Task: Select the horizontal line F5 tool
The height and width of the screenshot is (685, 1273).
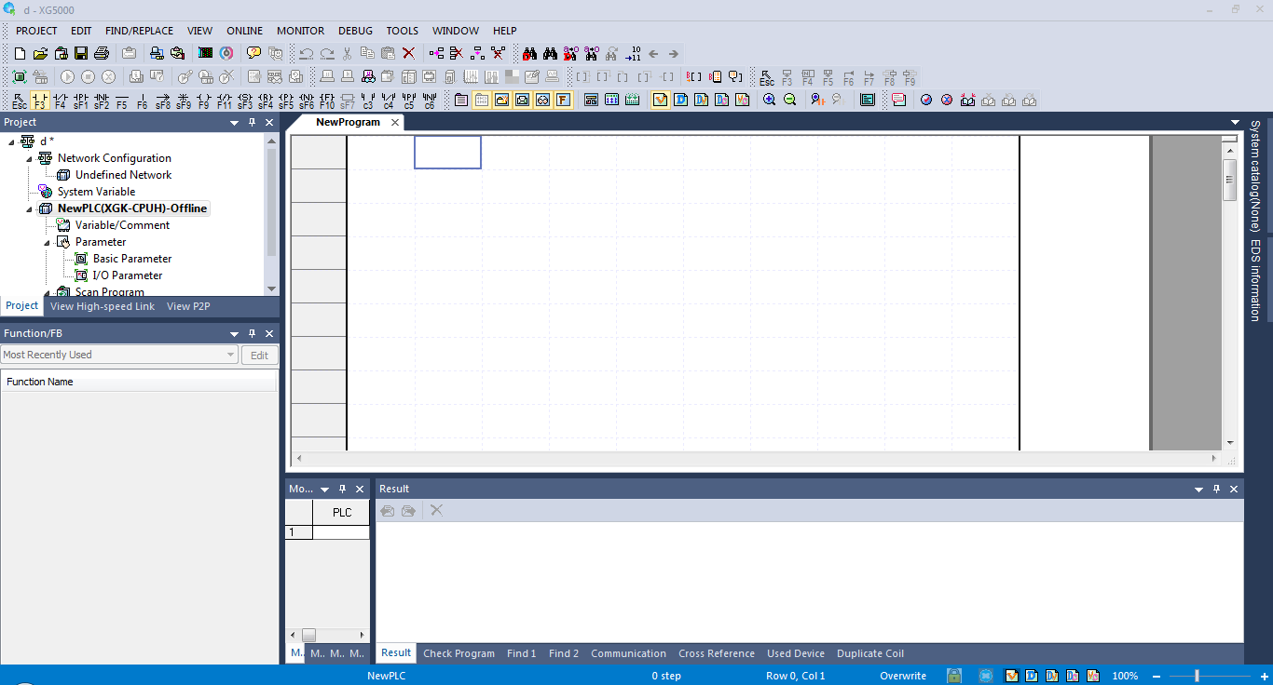Action: [x=122, y=101]
